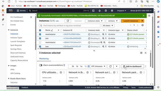Open Network packets widget menu

144,73
